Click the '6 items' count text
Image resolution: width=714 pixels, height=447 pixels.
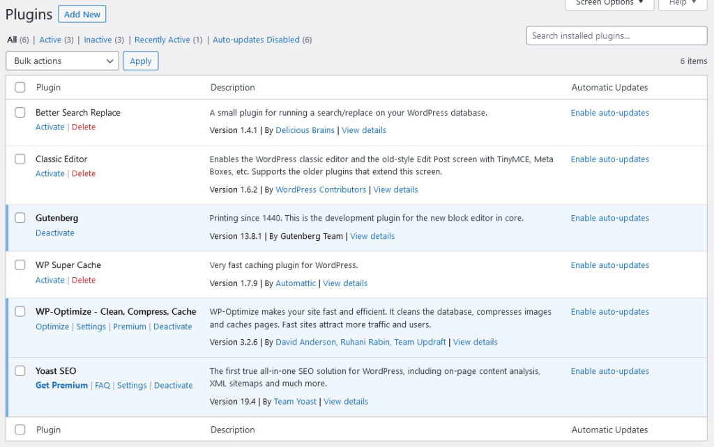pyautogui.click(x=694, y=61)
